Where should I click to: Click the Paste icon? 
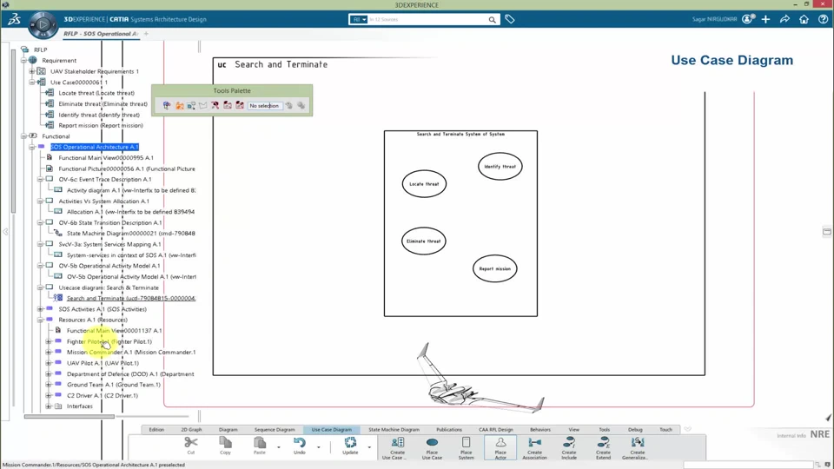pyautogui.click(x=260, y=442)
